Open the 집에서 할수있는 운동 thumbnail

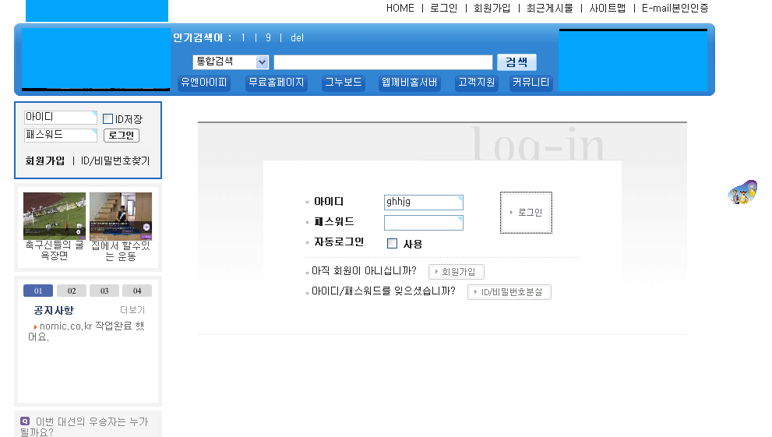[121, 216]
